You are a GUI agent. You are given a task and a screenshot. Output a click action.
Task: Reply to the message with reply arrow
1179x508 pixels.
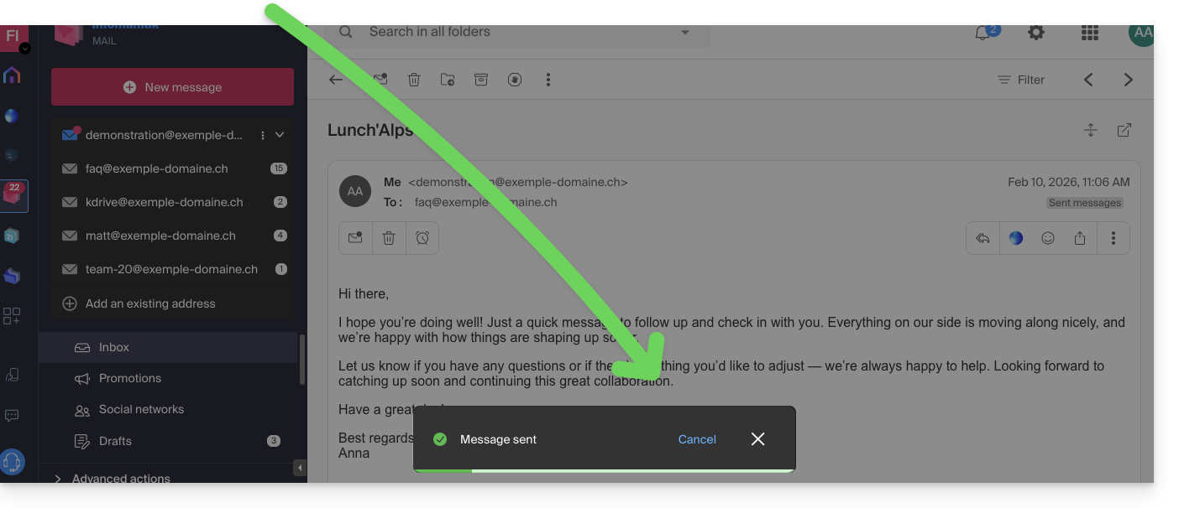[x=982, y=238]
